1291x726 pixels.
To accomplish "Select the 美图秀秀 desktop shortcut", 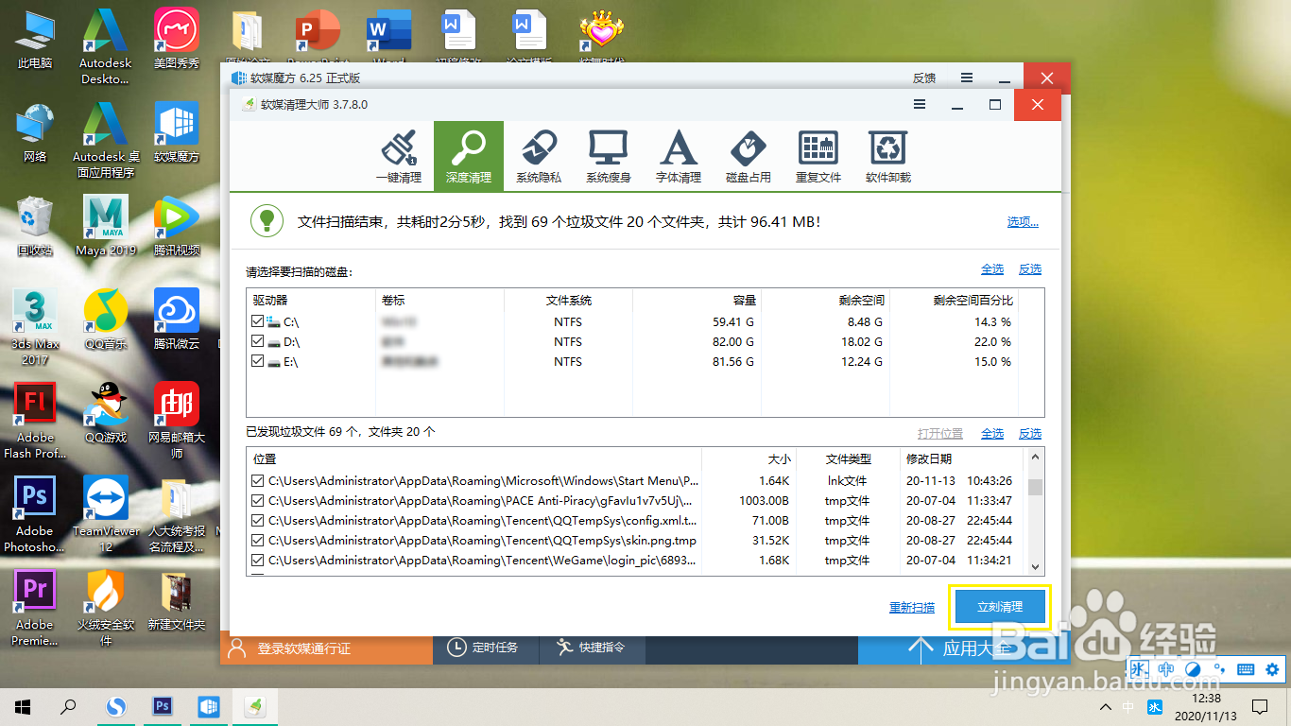I will pos(177,41).
